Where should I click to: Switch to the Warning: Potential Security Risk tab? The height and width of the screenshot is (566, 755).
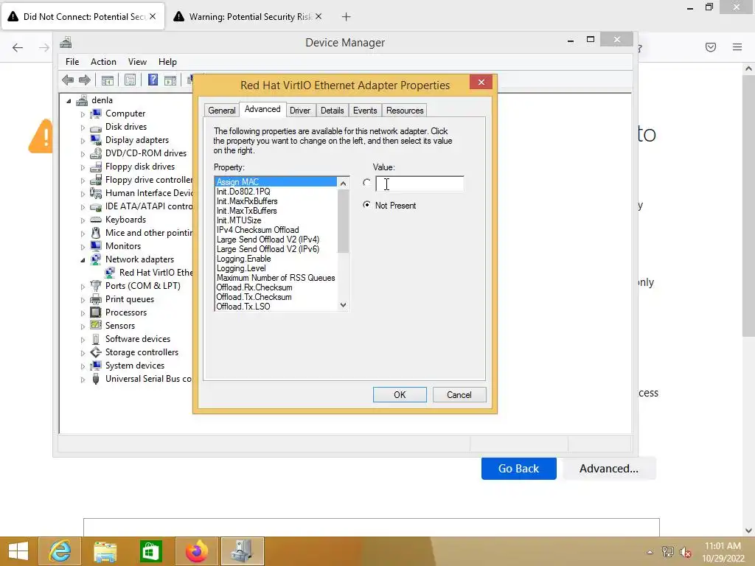(x=248, y=17)
